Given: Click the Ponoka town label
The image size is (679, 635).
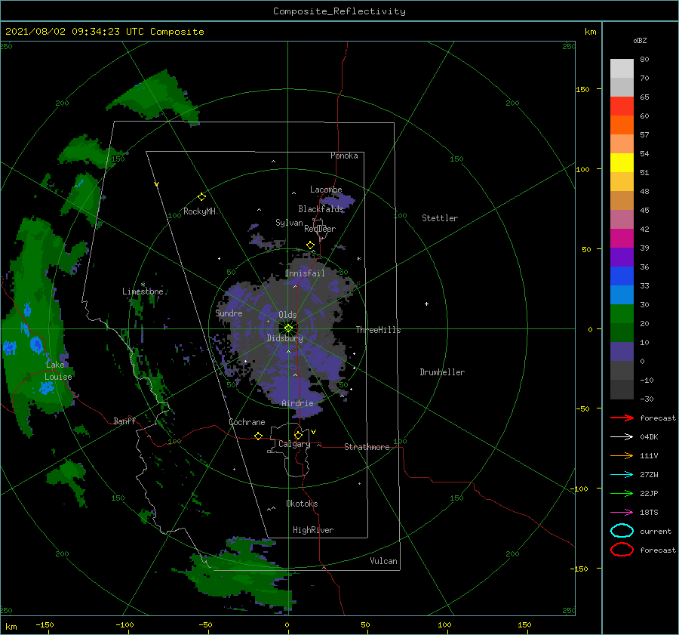Looking at the screenshot, I should (344, 156).
